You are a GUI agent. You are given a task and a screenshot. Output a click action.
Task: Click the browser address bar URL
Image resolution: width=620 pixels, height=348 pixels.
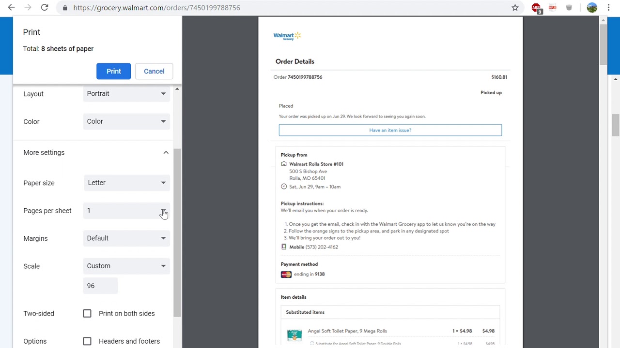tap(156, 8)
